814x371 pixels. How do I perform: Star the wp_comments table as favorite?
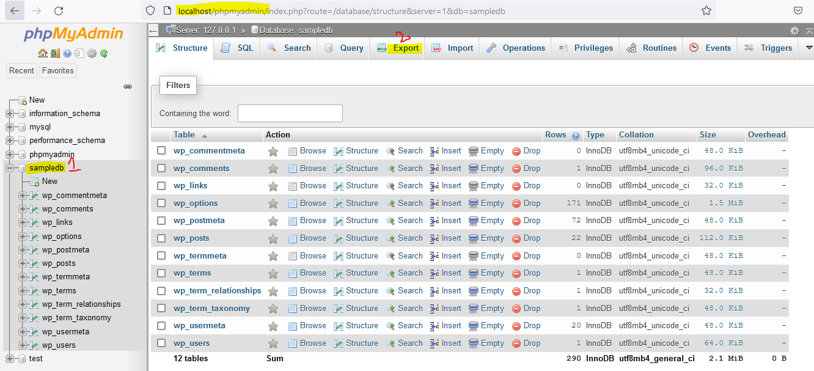tap(273, 169)
